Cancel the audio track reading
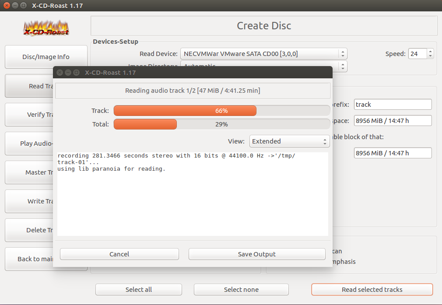Viewport: 442px width, 305px height. coord(119,254)
